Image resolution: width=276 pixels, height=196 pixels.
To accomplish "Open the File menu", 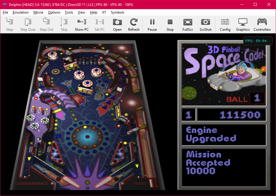I will click(x=5, y=12).
